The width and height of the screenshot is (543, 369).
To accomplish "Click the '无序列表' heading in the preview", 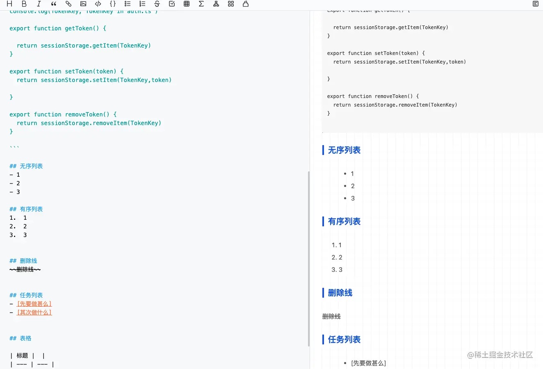I will (344, 150).
